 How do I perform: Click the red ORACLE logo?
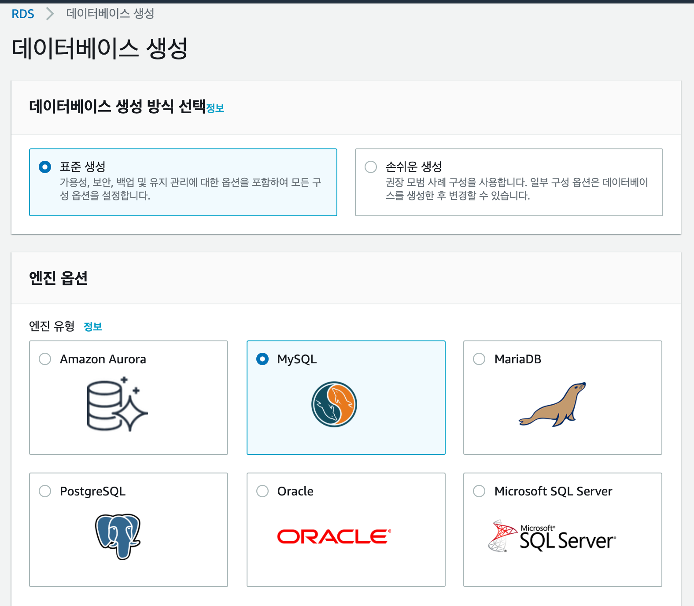(x=334, y=536)
